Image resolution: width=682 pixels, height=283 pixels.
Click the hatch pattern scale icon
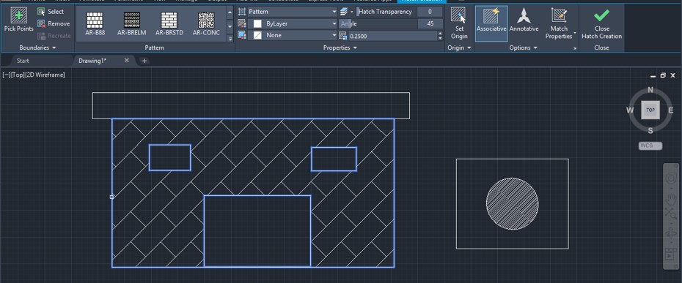[x=342, y=36]
